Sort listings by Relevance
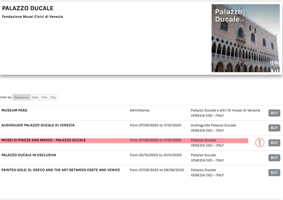The width and height of the screenshot is (283, 200). (22, 97)
